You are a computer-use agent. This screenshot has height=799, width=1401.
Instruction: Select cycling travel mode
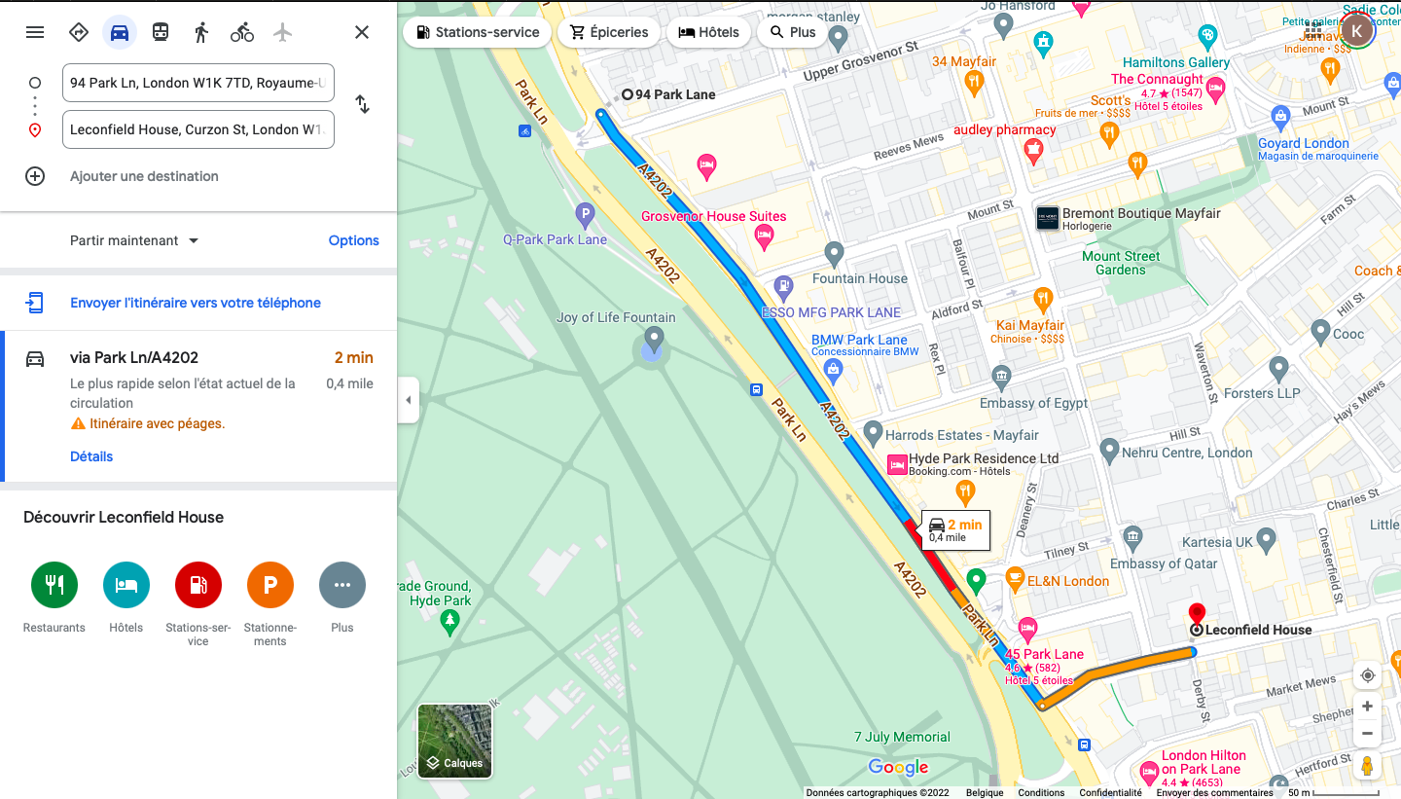click(x=242, y=32)
